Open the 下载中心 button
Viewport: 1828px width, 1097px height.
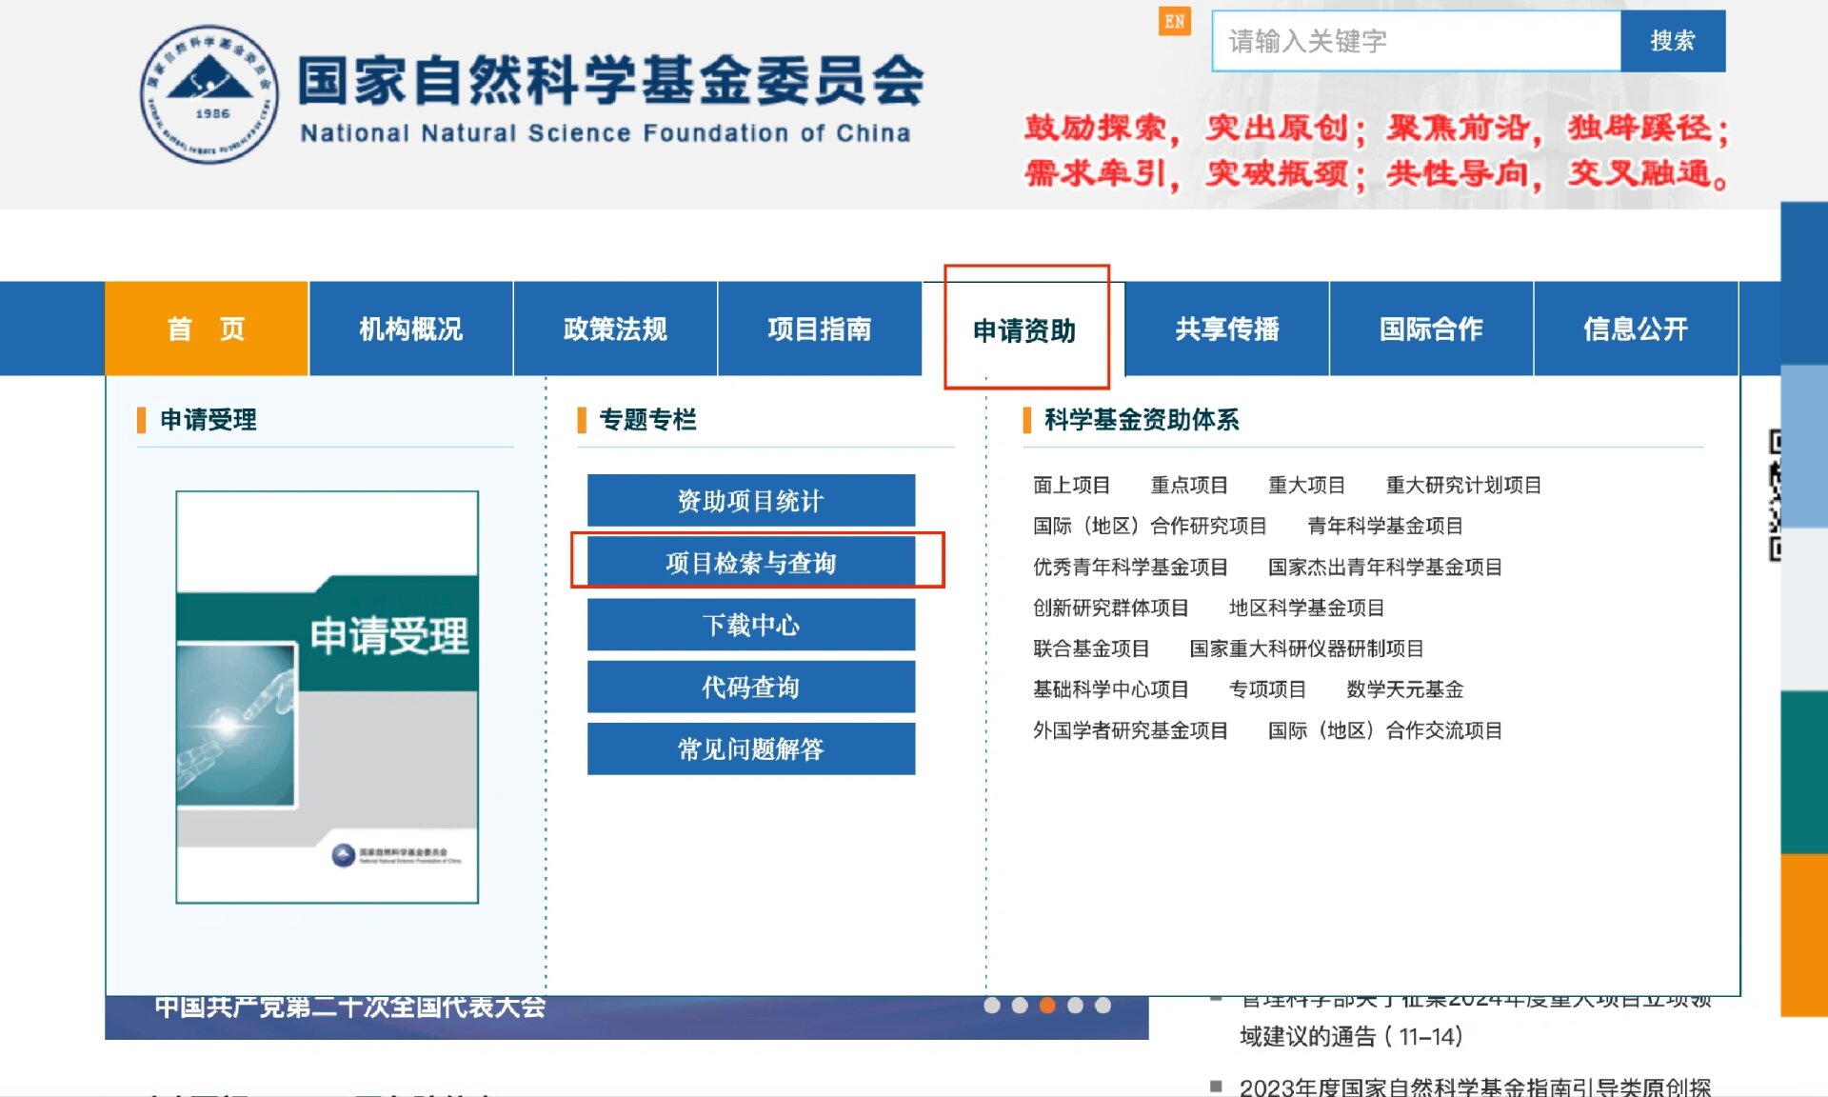(x=751, y=625)
